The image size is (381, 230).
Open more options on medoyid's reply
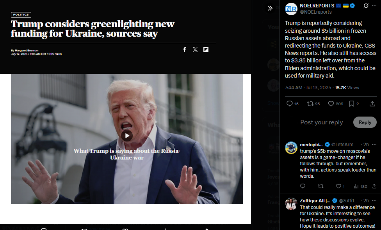tap(374, 145)
